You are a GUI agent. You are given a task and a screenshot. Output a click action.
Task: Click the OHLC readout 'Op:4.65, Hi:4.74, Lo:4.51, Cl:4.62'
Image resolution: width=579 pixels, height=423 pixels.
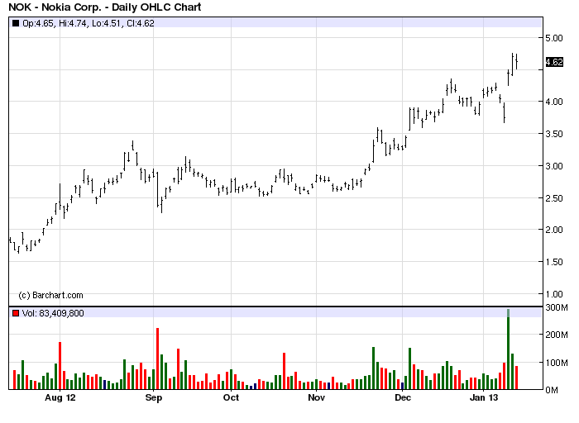[89, 23]
